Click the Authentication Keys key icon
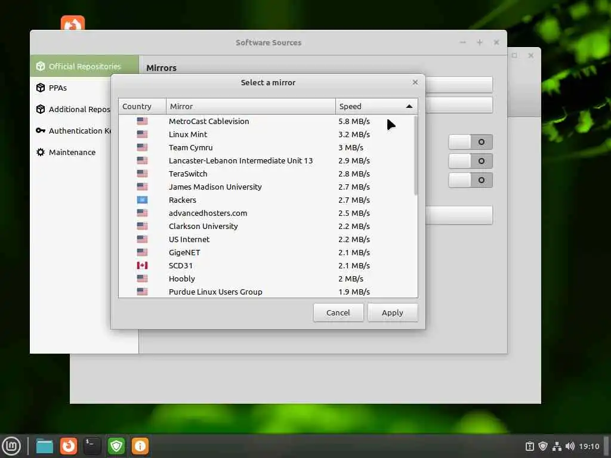The height and width of the screenshot is (458, 611). [x=41, y=131]
